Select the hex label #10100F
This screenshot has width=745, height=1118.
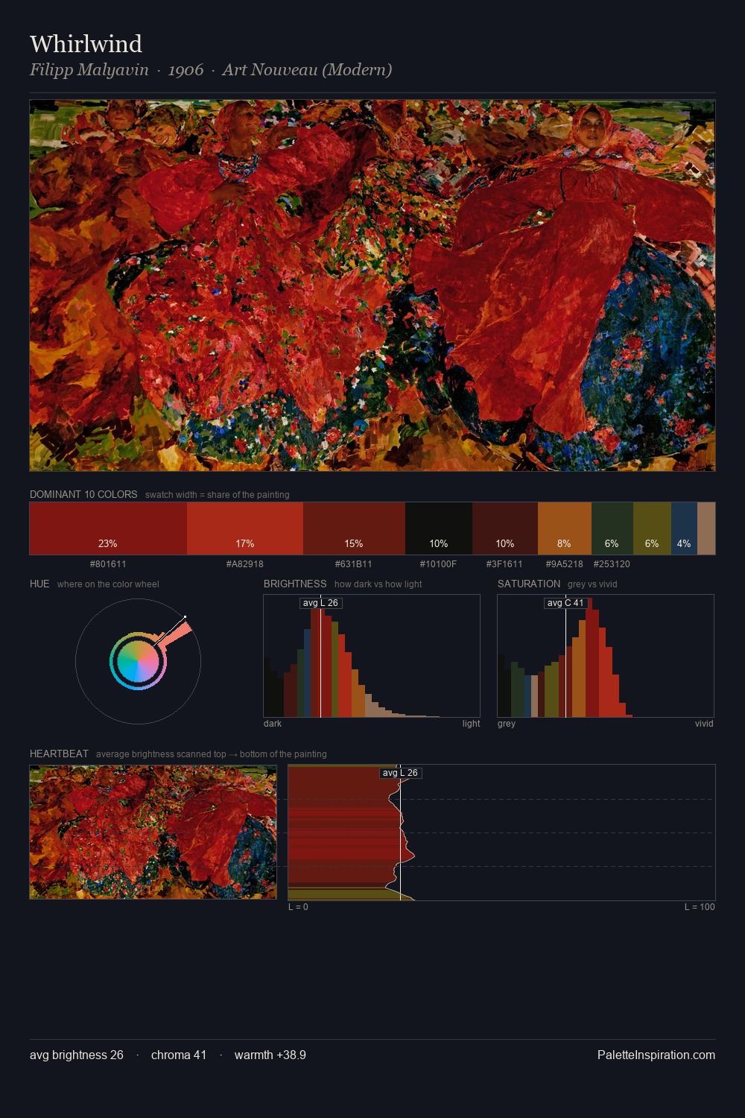click(439, 564)
